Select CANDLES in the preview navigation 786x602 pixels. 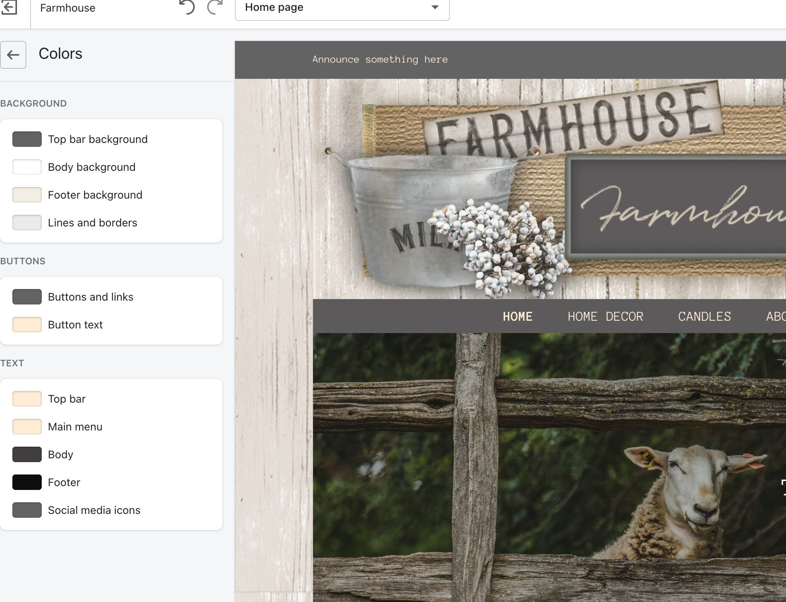(704, 316)
